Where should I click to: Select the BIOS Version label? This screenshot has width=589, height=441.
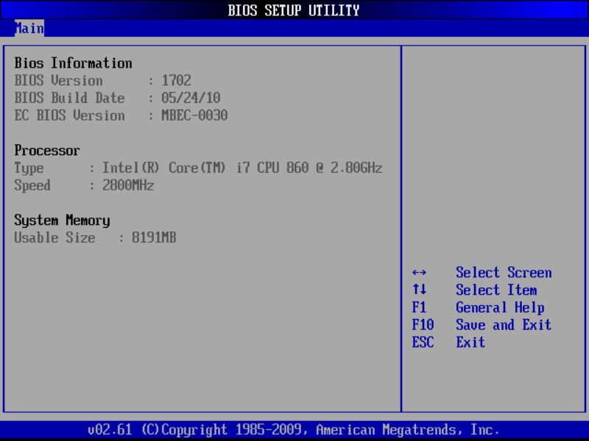(x=58, y=81)
